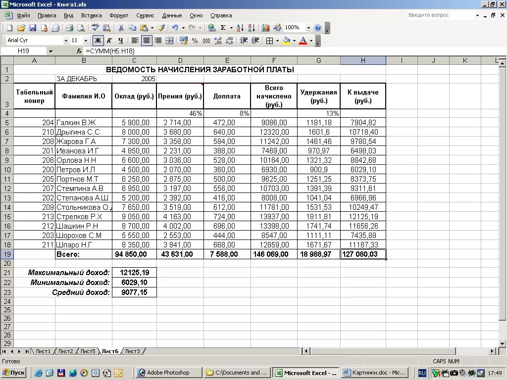Viewport: 507px width, 380px height.
Task: Decrease decimal places icon
Action: click(x=229, y=41)
